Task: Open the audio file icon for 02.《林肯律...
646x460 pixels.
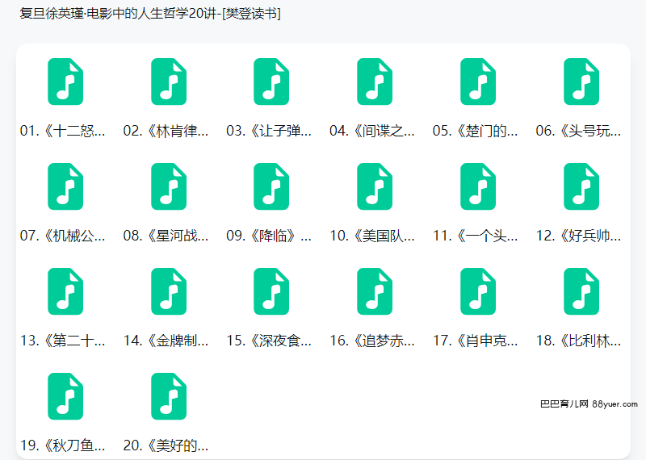Action: tap(169, 82)
